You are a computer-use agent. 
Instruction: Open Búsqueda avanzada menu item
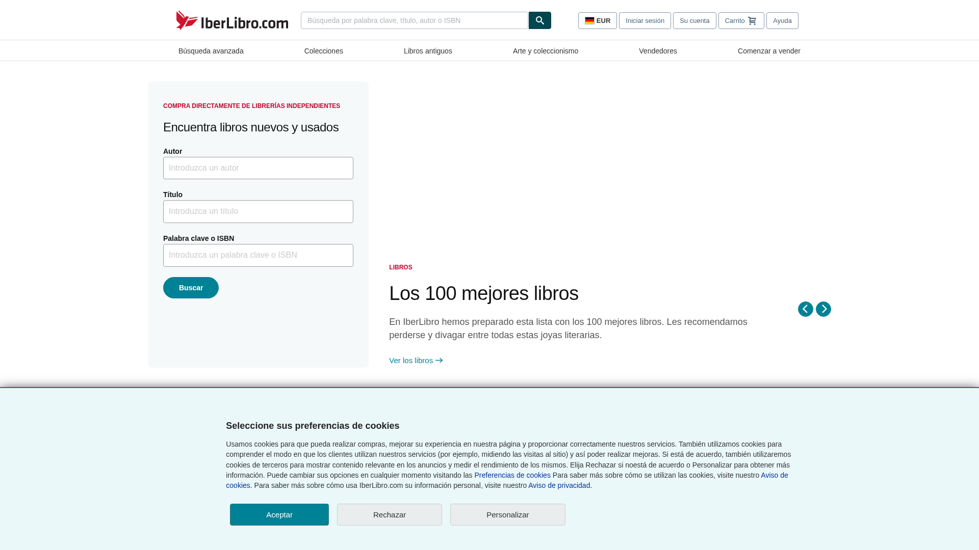click(211, 51)
